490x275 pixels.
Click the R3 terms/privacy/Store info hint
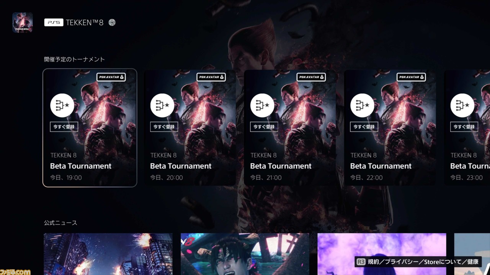pyautogui.click(x=418, y=262)
